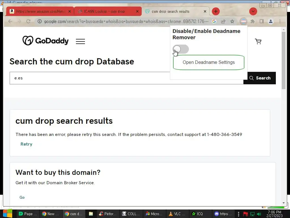Show the taskbar overflow dots
The image size is (290, 218).
coord(238,214)
